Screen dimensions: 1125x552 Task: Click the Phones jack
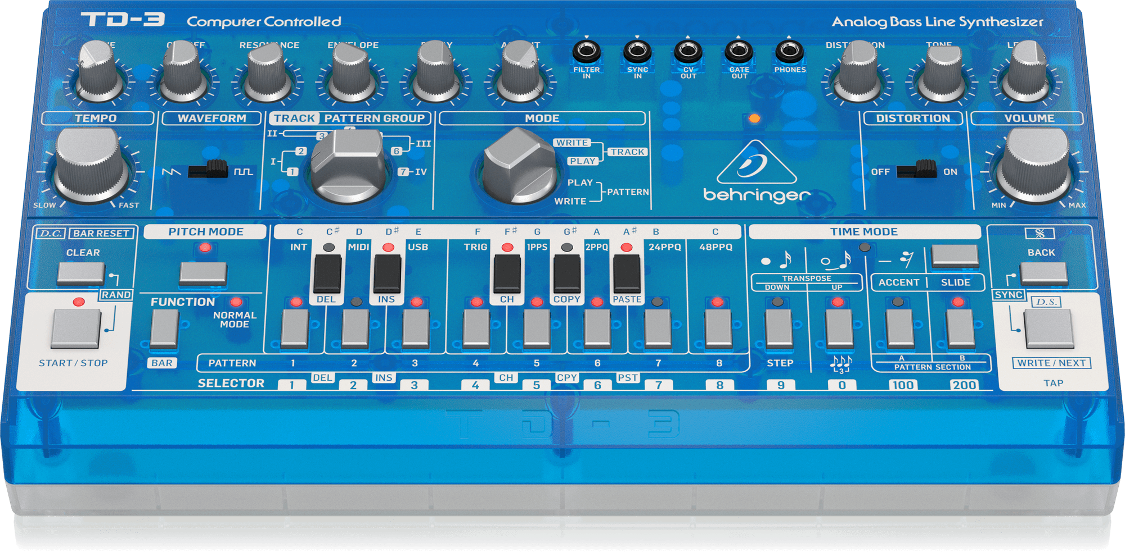point(790,52)
